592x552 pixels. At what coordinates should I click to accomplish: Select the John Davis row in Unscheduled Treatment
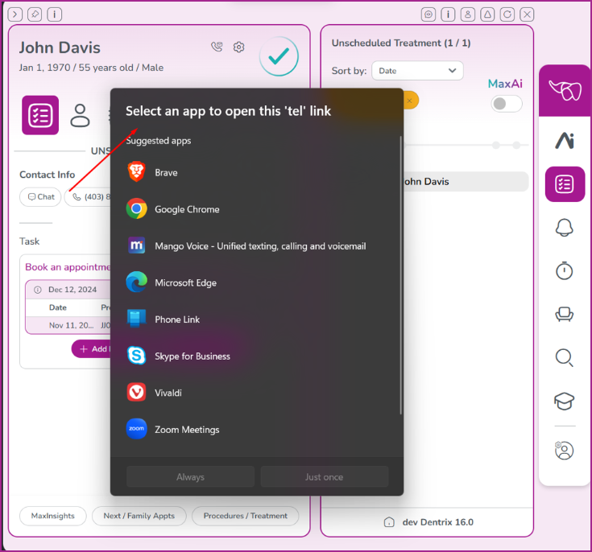(466, 182)
